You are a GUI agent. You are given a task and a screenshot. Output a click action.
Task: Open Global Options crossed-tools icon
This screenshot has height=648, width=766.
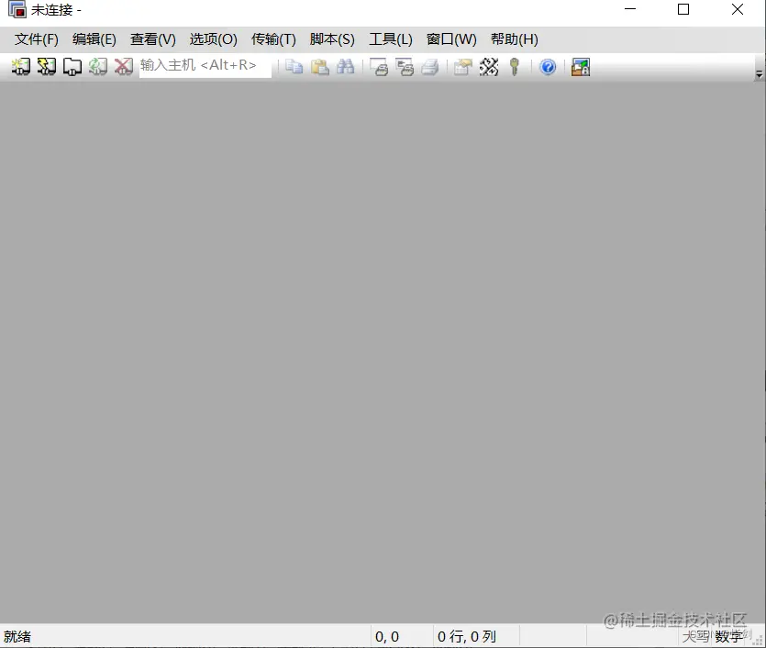[489, 66]
